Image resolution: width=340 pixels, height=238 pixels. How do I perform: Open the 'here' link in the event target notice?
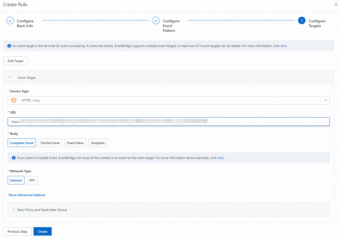tap(283, 46)
